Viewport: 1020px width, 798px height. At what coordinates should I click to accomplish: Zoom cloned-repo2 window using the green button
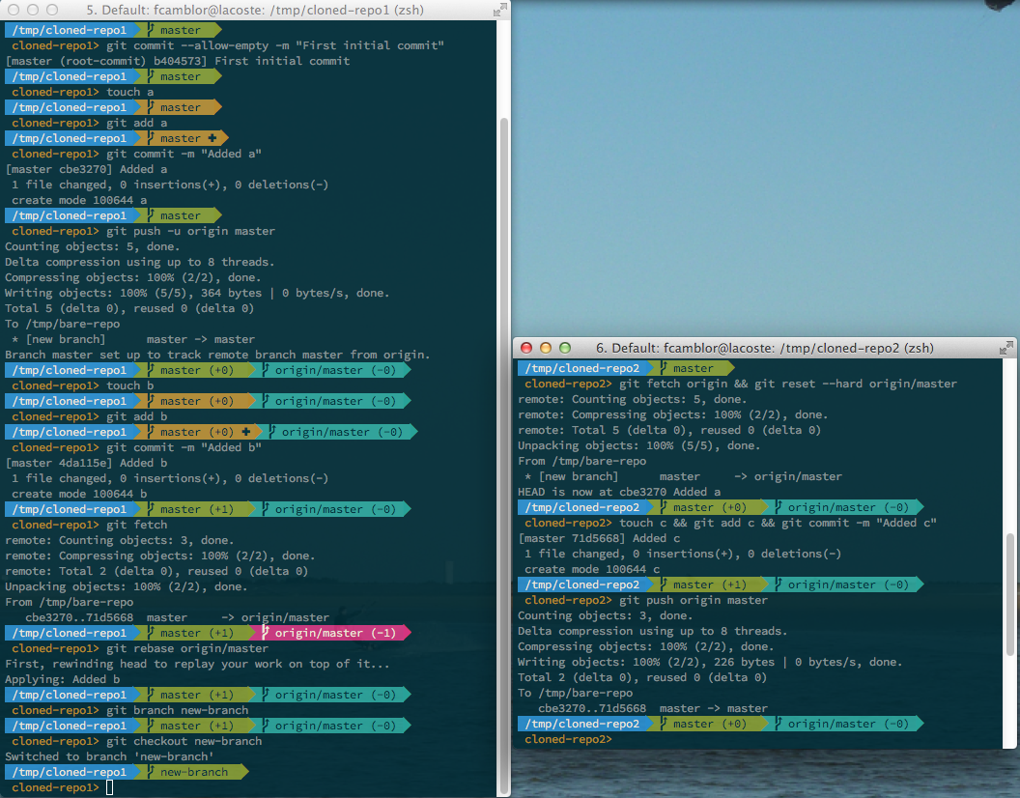pyautogui.click(x=565, y=348)
